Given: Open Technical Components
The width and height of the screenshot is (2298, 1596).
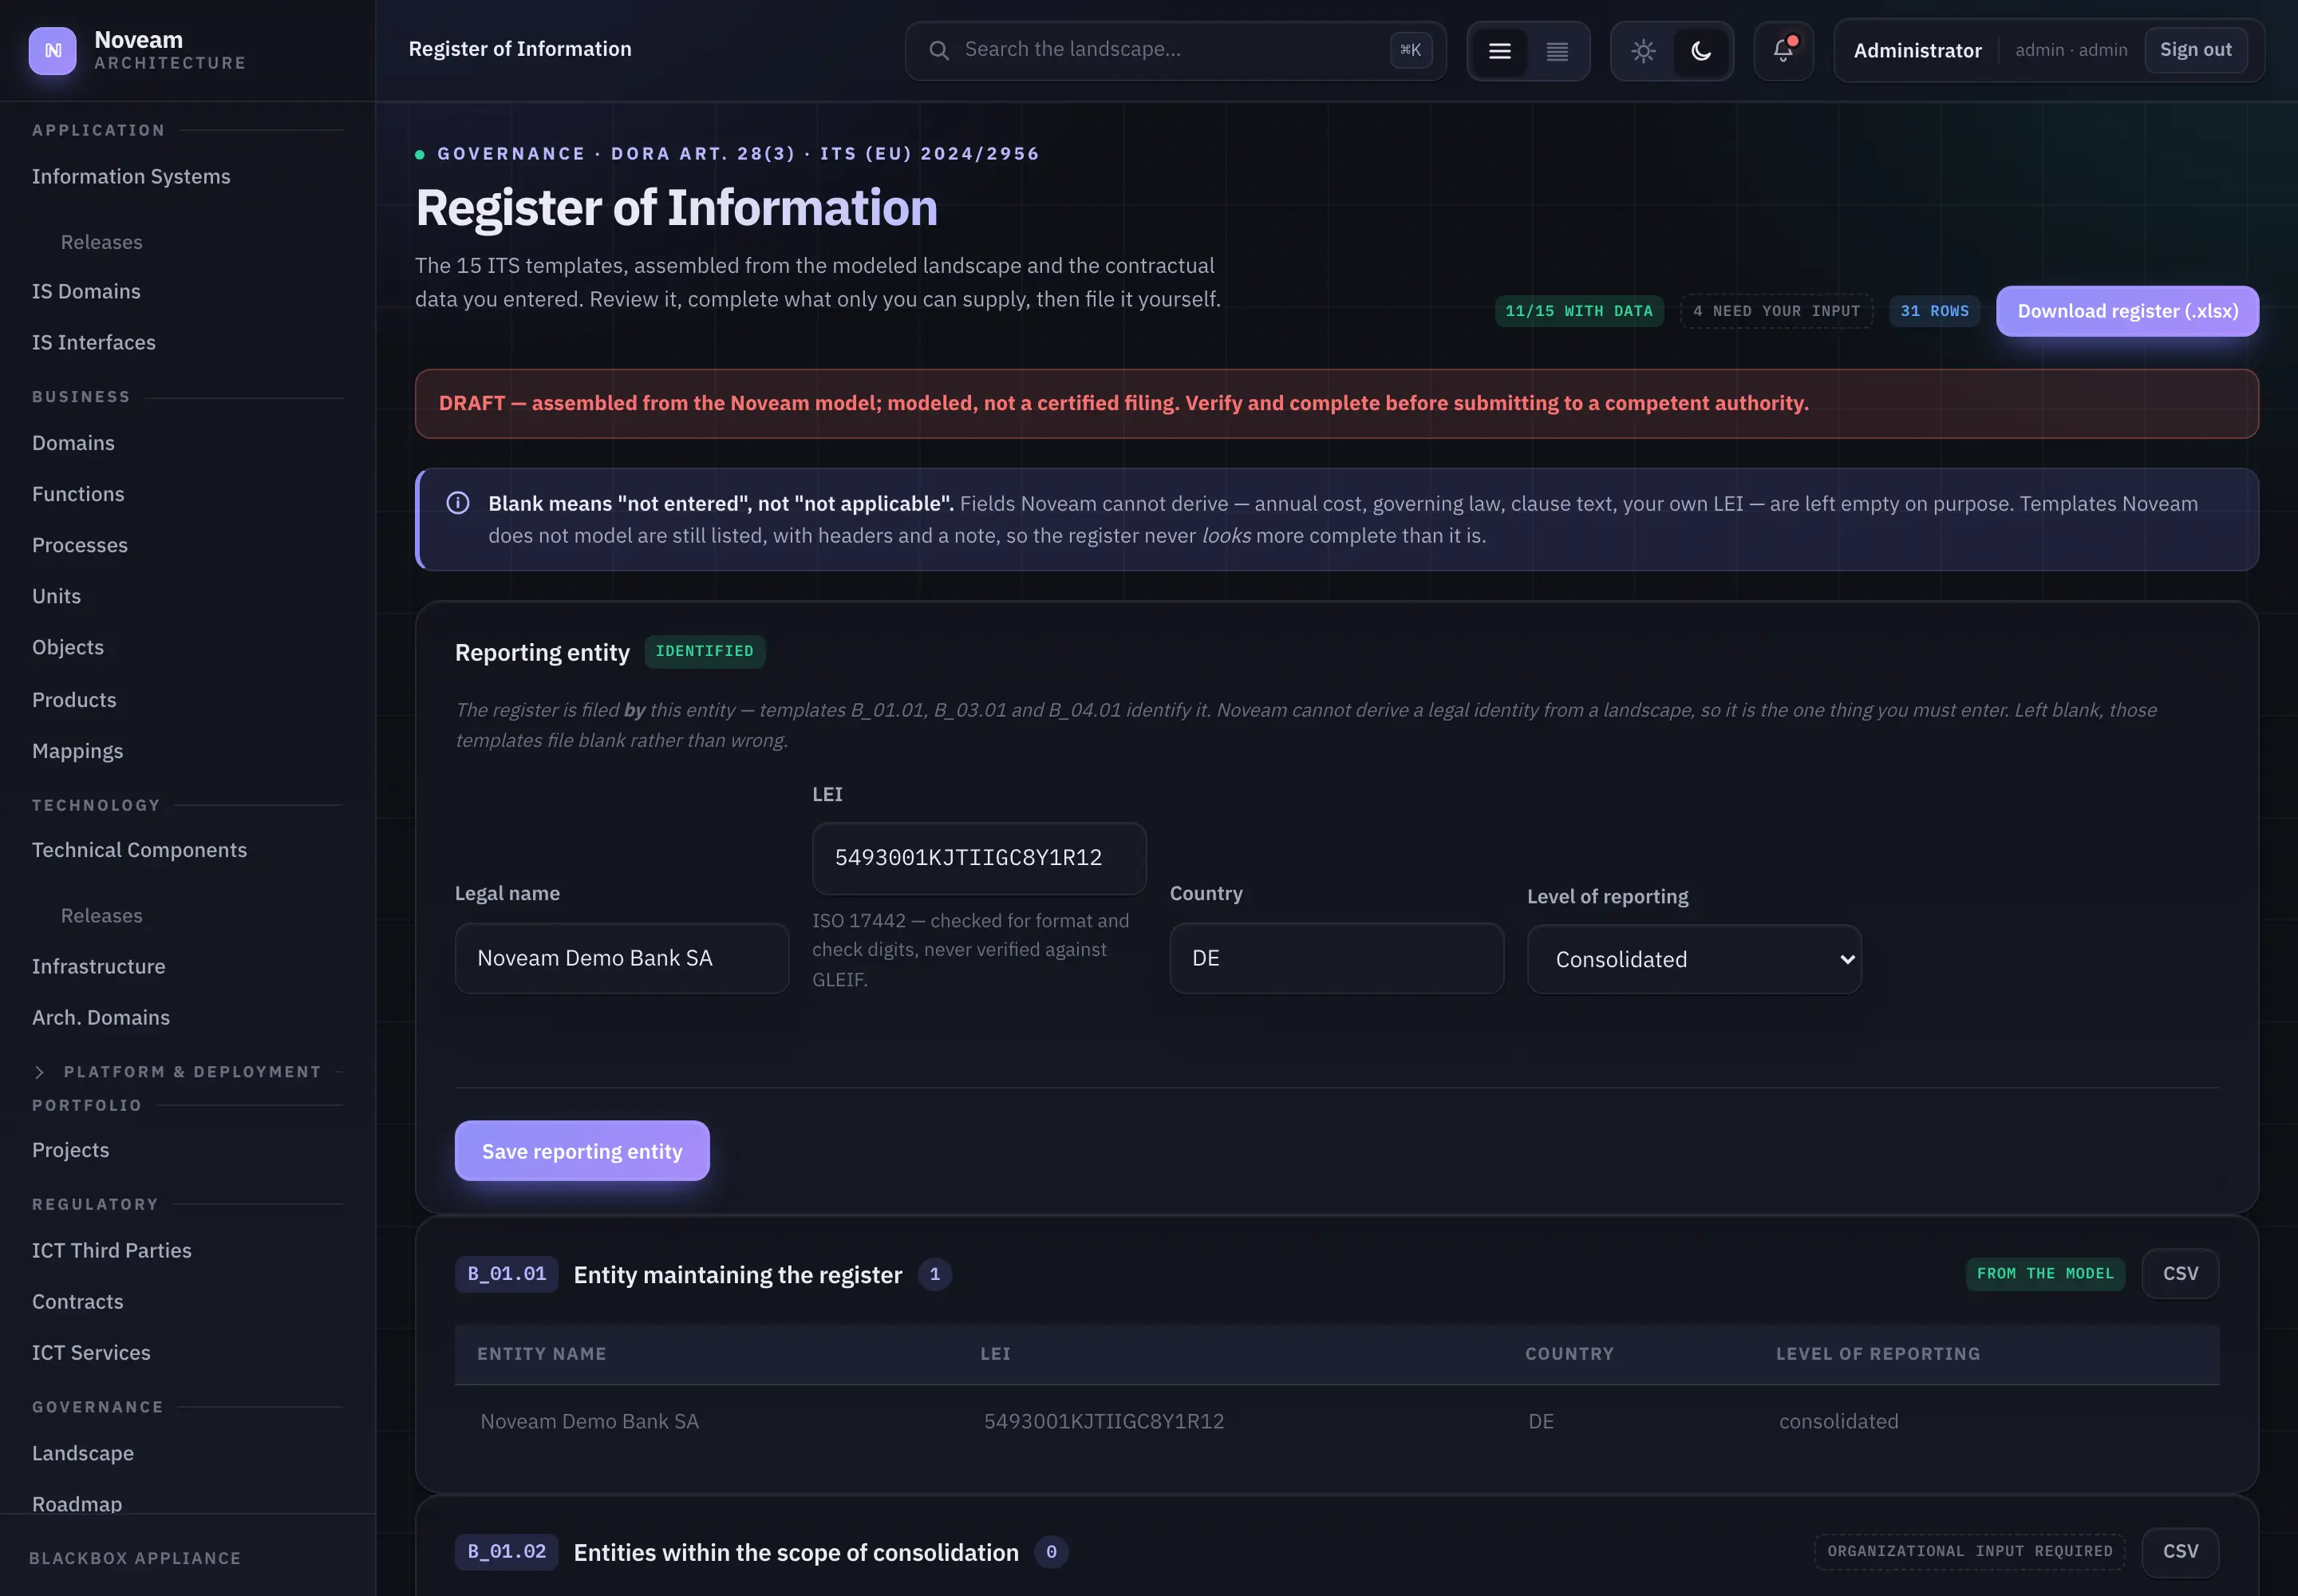Looking at the screenshot, I should coord(139,850).
